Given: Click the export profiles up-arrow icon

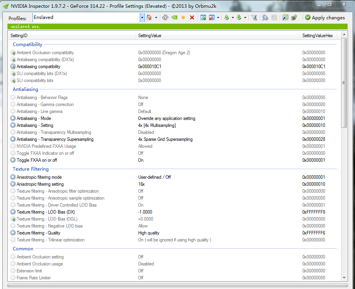Looking at the screenshot, I should pyautogui.click(x=226, y=17).
